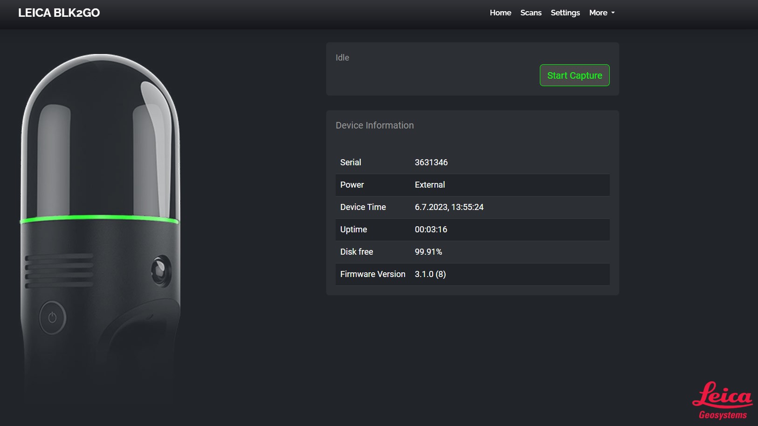758x426 pixels.
Task: Expand the More dropdown menu
Action: coord(601,13)
